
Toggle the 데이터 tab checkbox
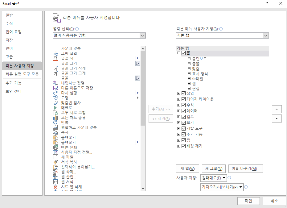pyautogui.click(x=184, y=111)
